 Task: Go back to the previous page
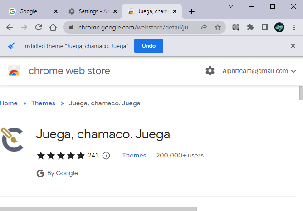click(10, 27)
